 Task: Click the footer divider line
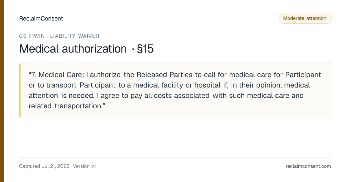(x=175, y=157)
